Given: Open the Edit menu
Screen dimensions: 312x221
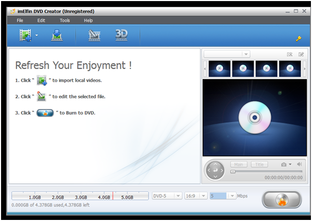Looking at the screenshot, I should coord(41,21).
